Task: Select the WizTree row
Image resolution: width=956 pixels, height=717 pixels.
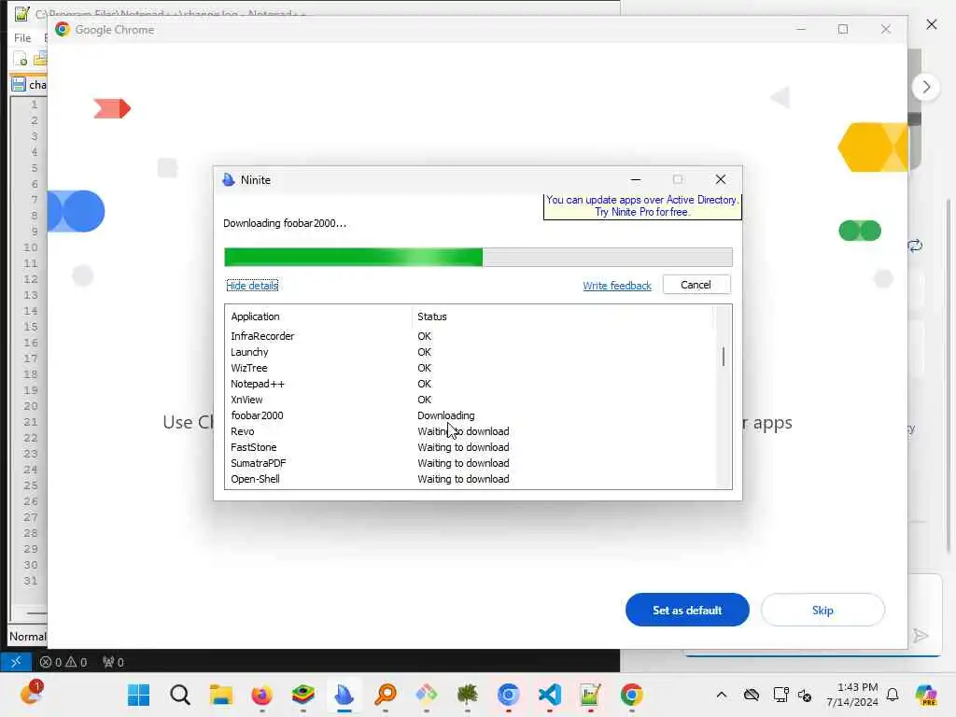Action: click(470, 368)
